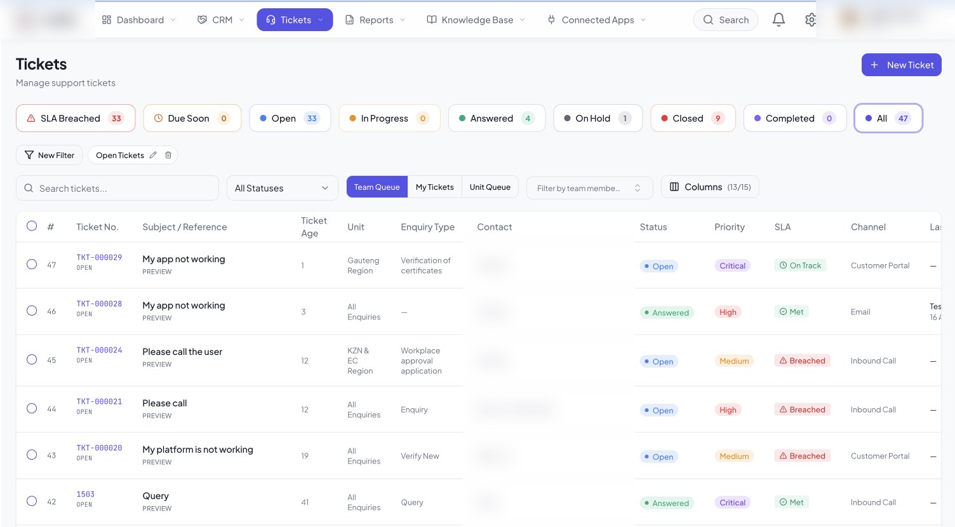The width and height of the screenshot is (955, 527).
Task: Select the All tickets filter
Action: [x=888, y=118]
